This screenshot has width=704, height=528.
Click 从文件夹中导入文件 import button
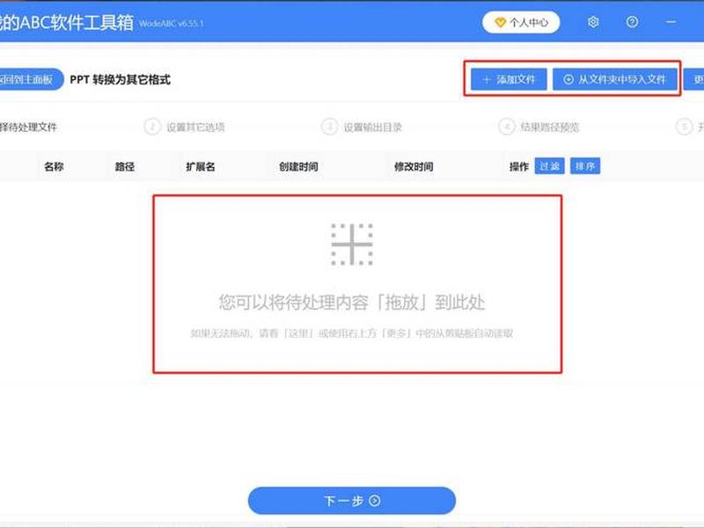[x=615, y=79]
